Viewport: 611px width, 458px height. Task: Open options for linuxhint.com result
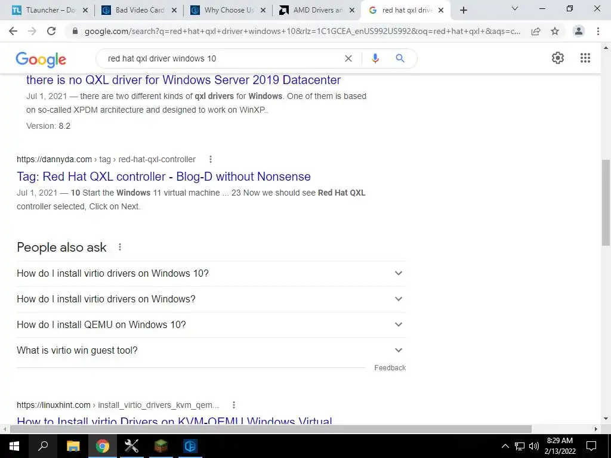coord(234,405)
